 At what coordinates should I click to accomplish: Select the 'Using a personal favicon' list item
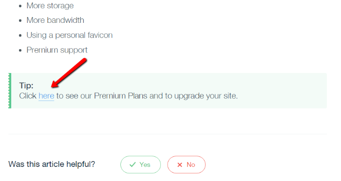pos(70,35)
